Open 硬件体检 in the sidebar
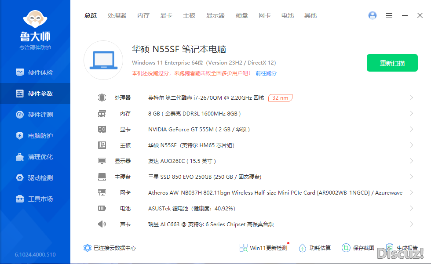431x264 pixels. pos(35,72)
